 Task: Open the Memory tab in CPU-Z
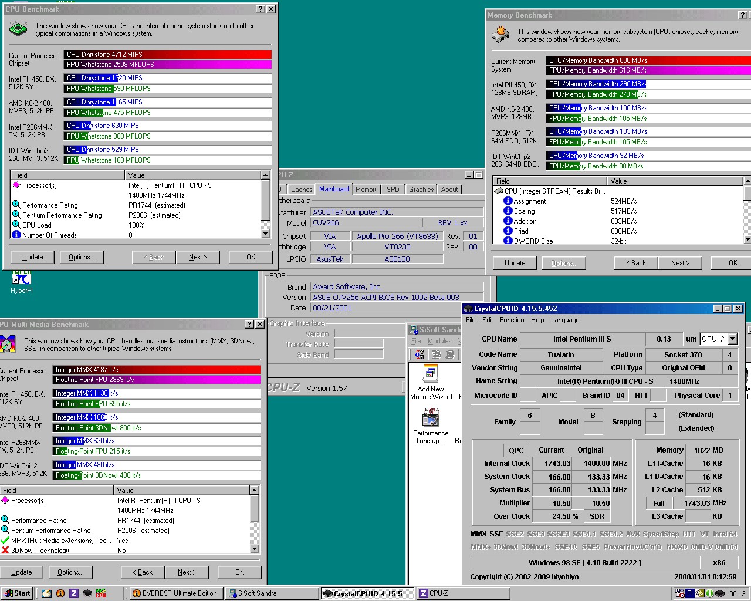coord(367,190)
